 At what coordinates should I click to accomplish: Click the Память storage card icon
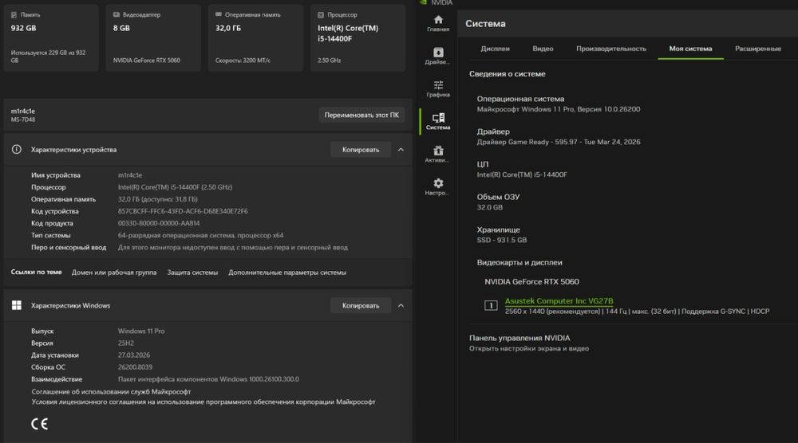pos(14,14)
